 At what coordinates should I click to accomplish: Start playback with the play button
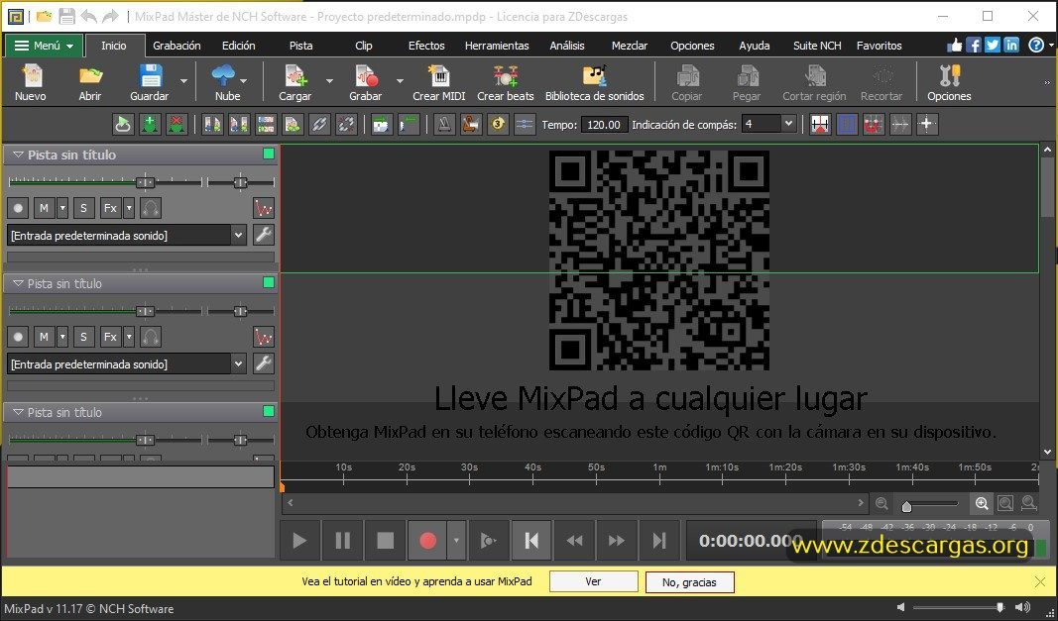pyautogui.click(x=299, y=540)
